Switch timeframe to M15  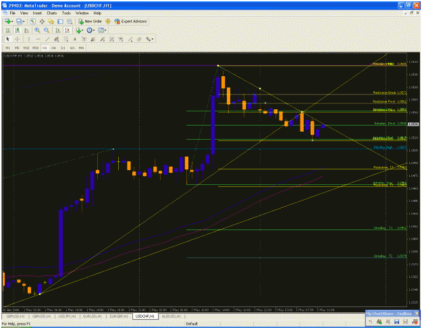tap(26, 48)
